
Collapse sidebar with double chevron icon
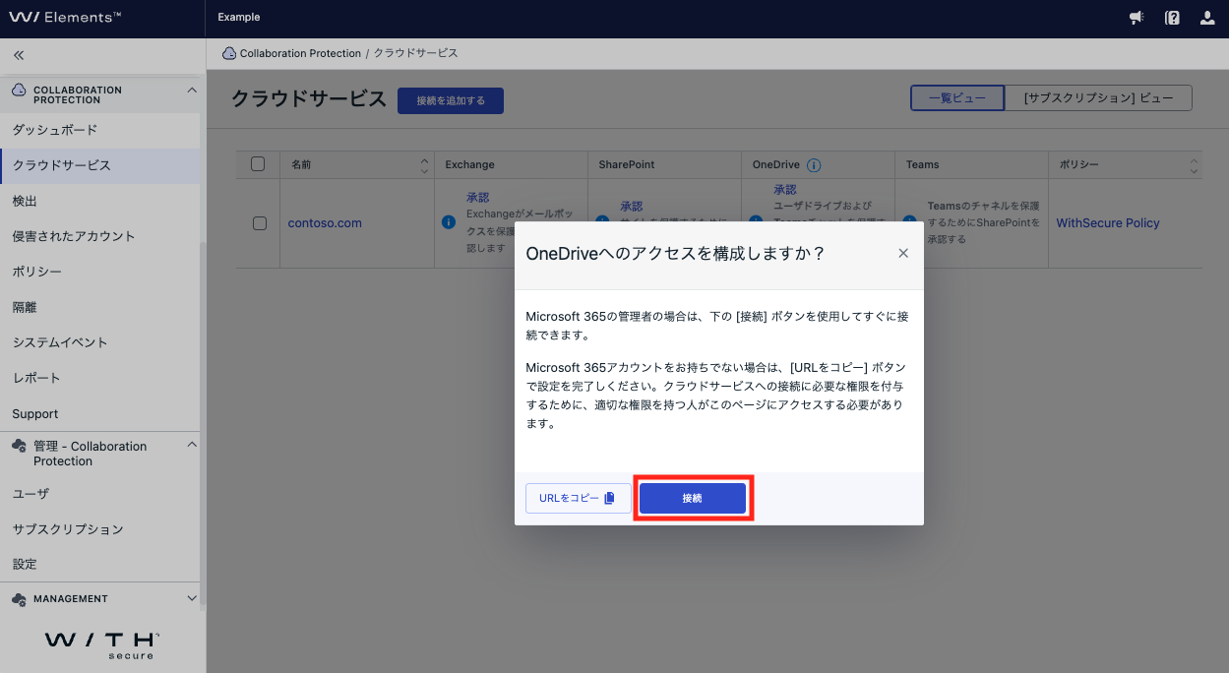point(19,55)
